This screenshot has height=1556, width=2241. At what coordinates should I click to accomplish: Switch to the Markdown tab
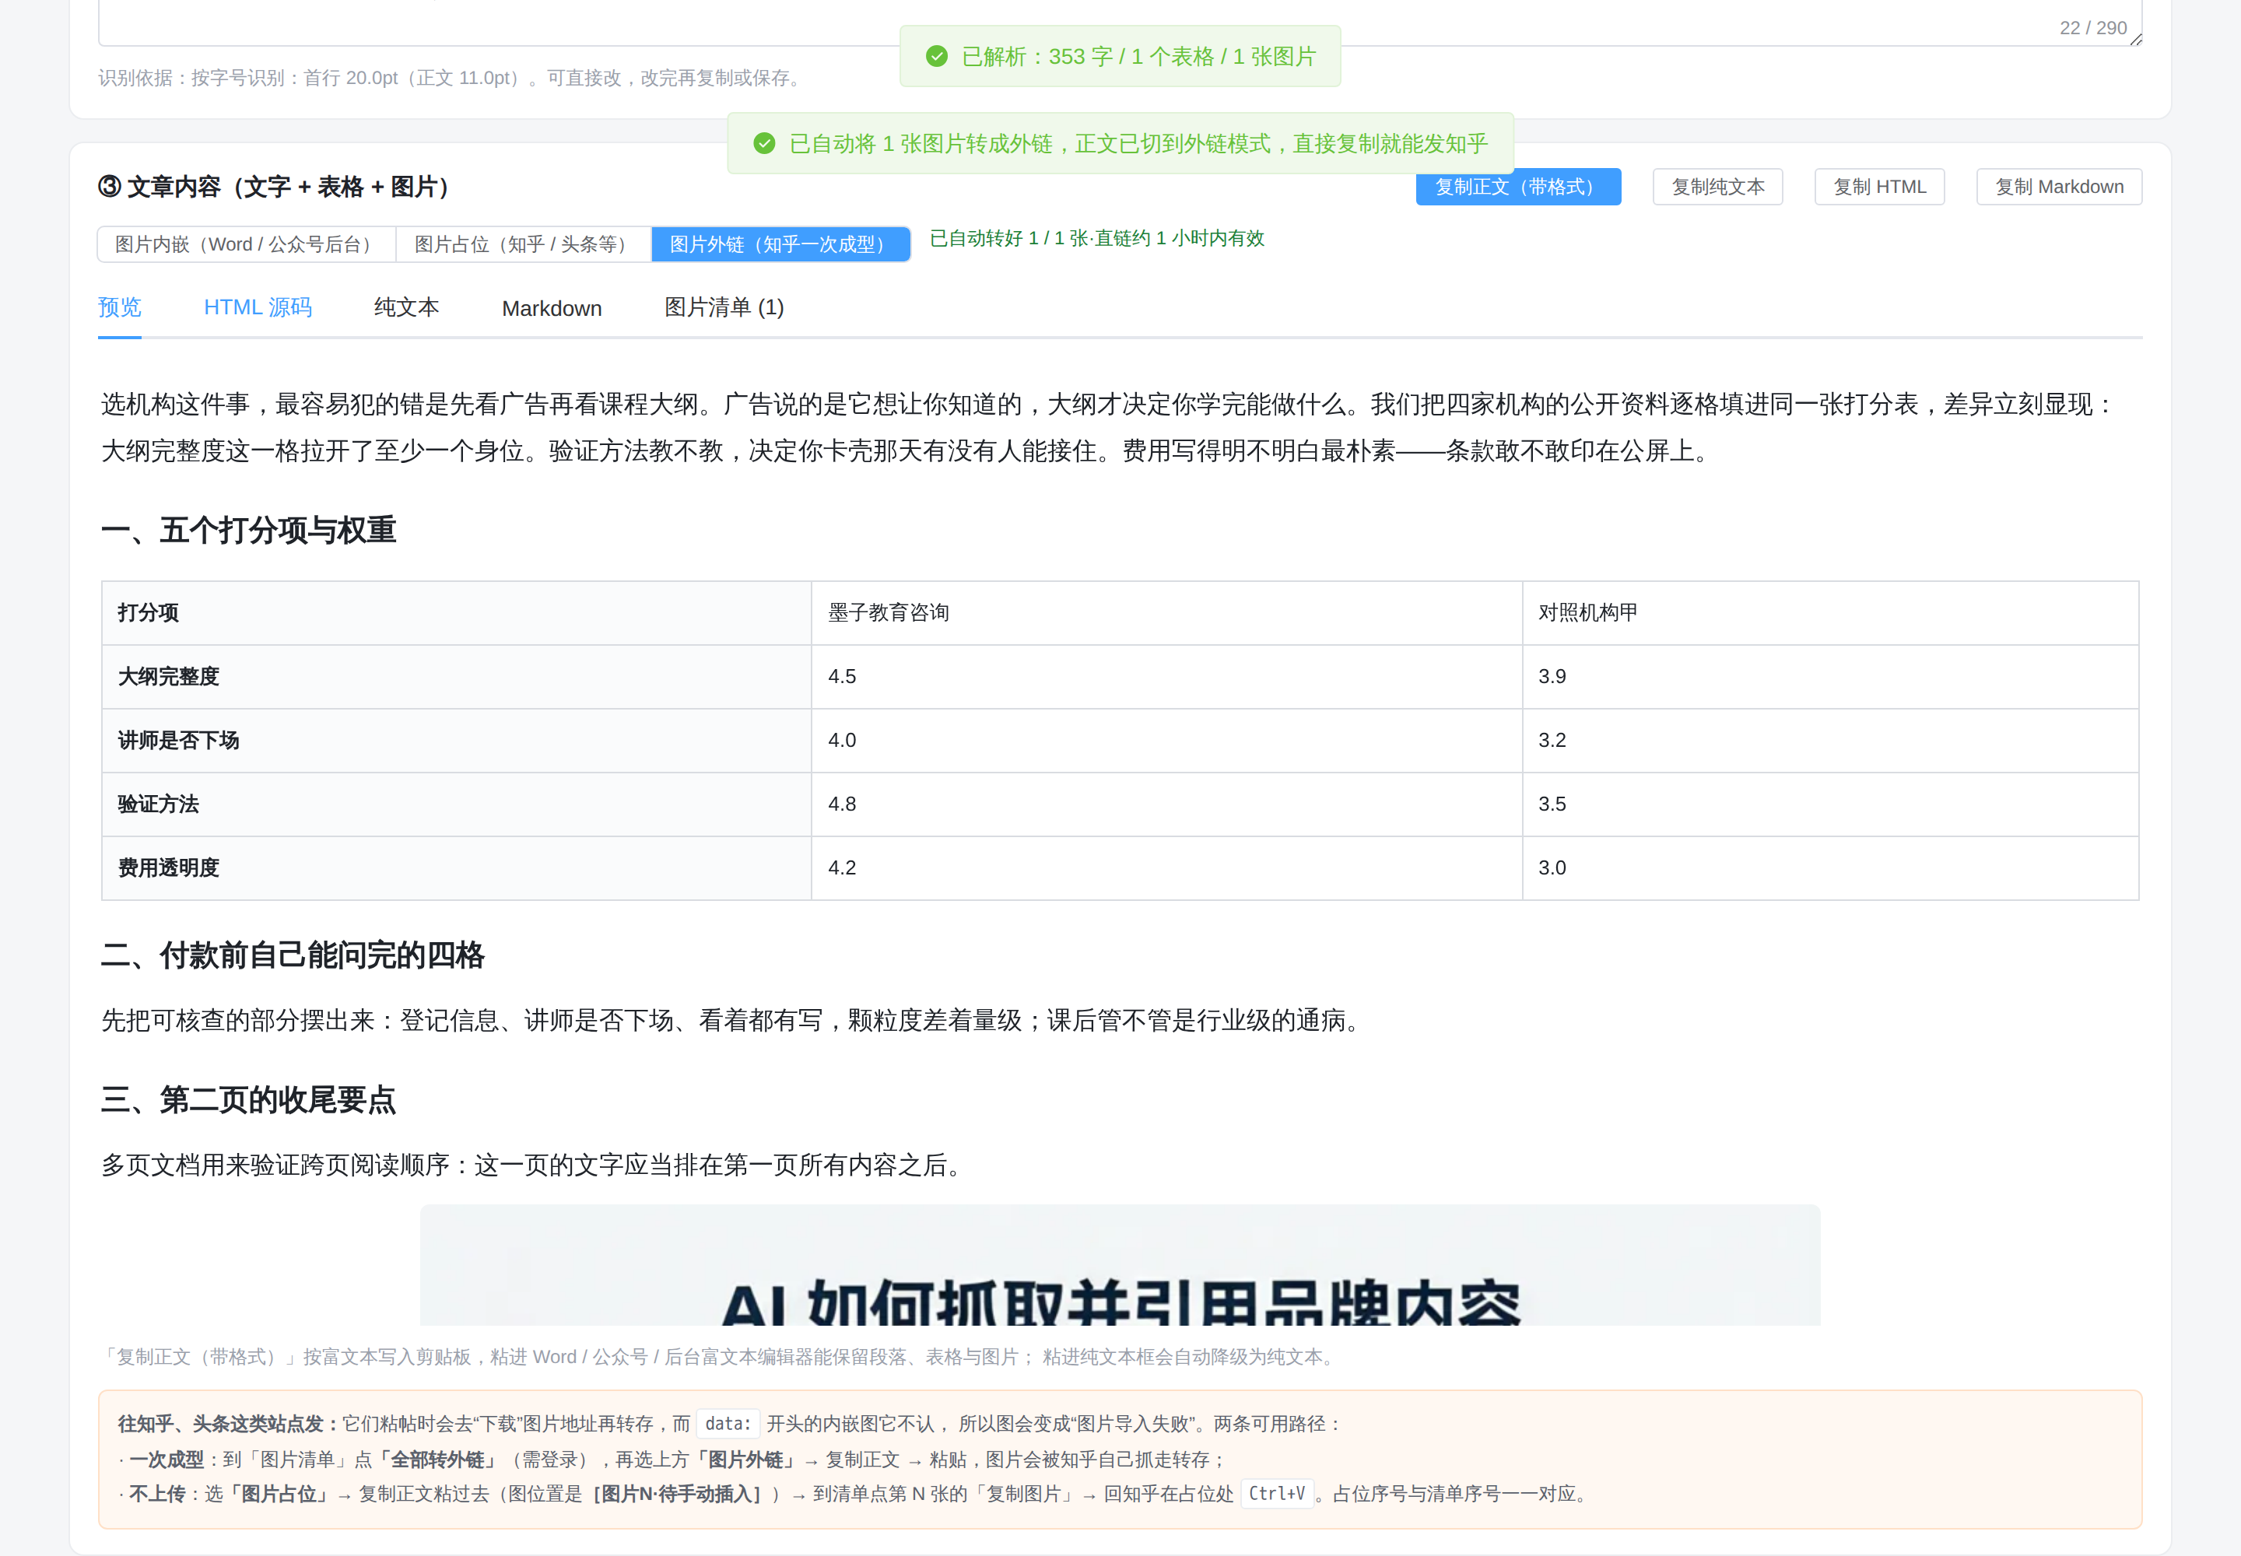click(552, 308)
